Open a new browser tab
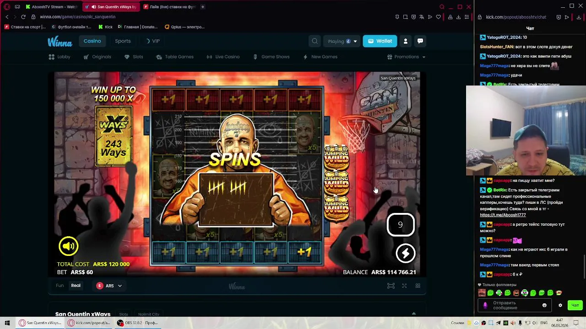Viewport: 586px width, 329px height. click(202, 7)
